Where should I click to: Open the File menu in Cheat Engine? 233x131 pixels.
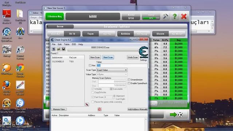point(54,44)
